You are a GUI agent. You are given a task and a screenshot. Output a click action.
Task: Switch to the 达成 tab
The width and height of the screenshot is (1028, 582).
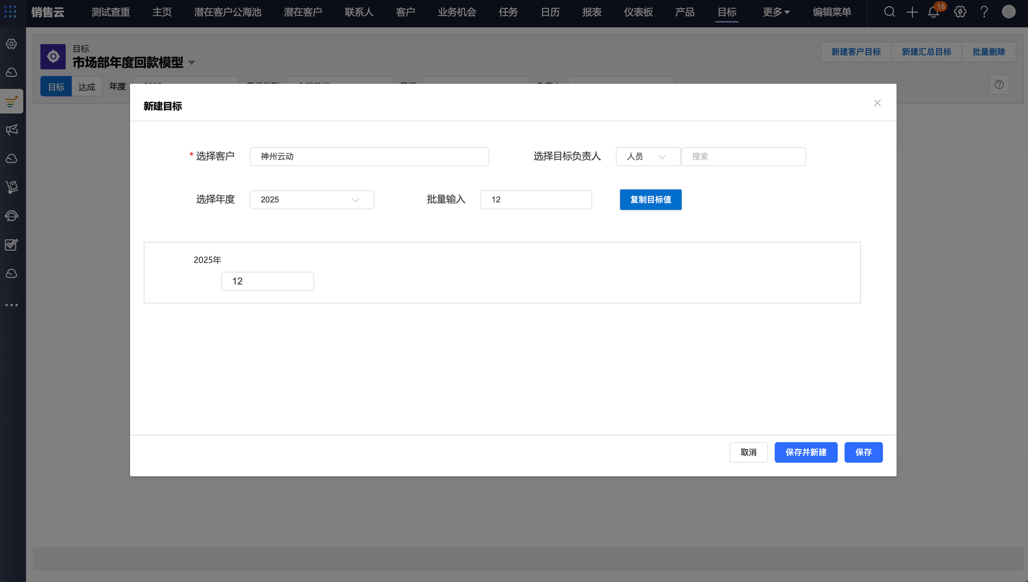click(x=86, y=87)
